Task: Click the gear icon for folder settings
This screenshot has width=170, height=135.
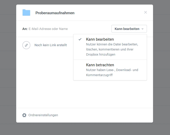Action: 24,115
